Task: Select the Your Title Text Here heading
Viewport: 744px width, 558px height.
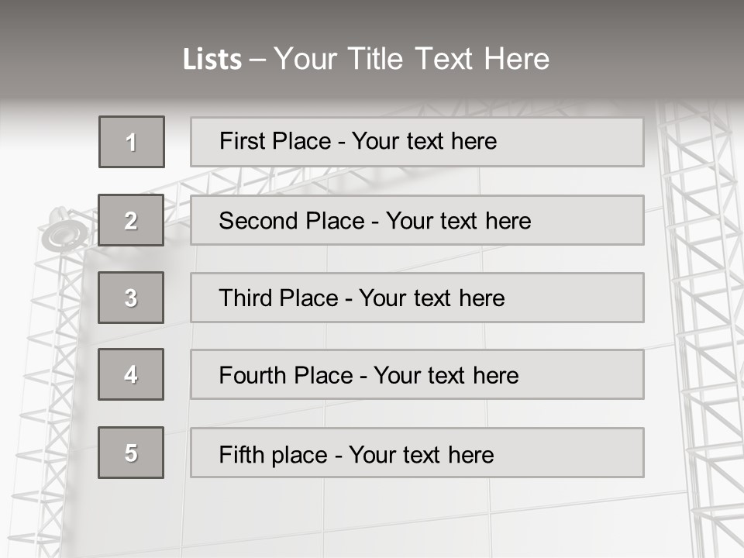Action: click(412, 59)
